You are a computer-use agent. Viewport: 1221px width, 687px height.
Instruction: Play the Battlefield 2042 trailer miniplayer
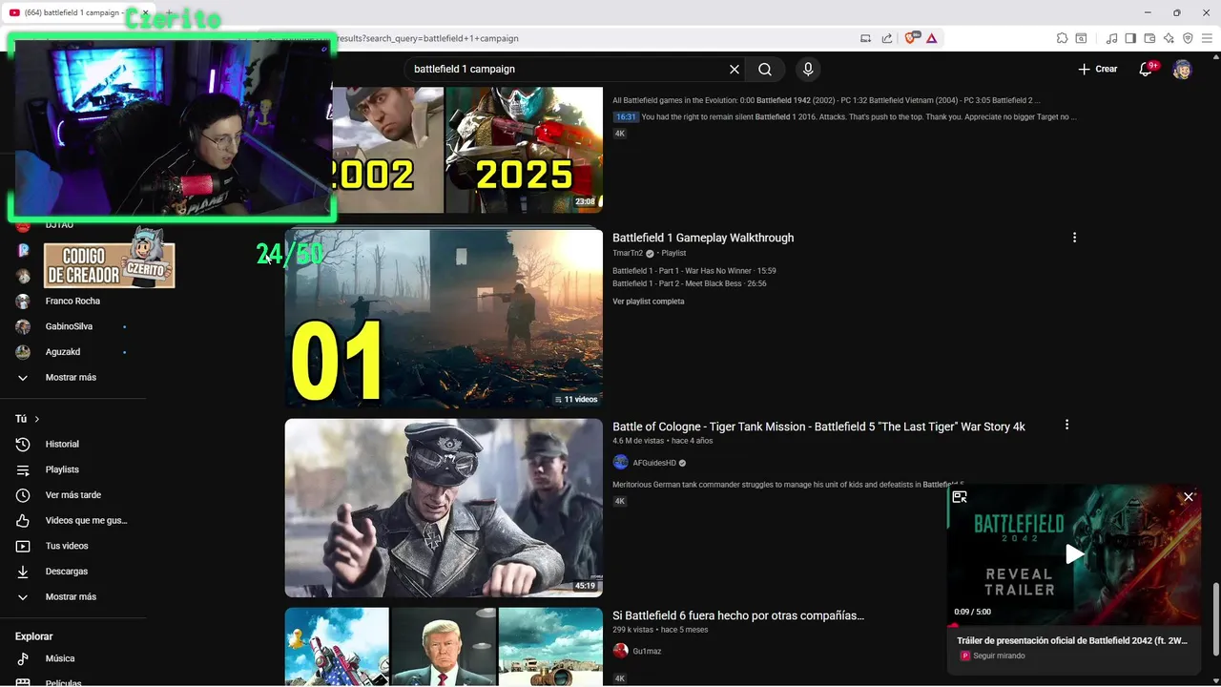pos(1074,554)
